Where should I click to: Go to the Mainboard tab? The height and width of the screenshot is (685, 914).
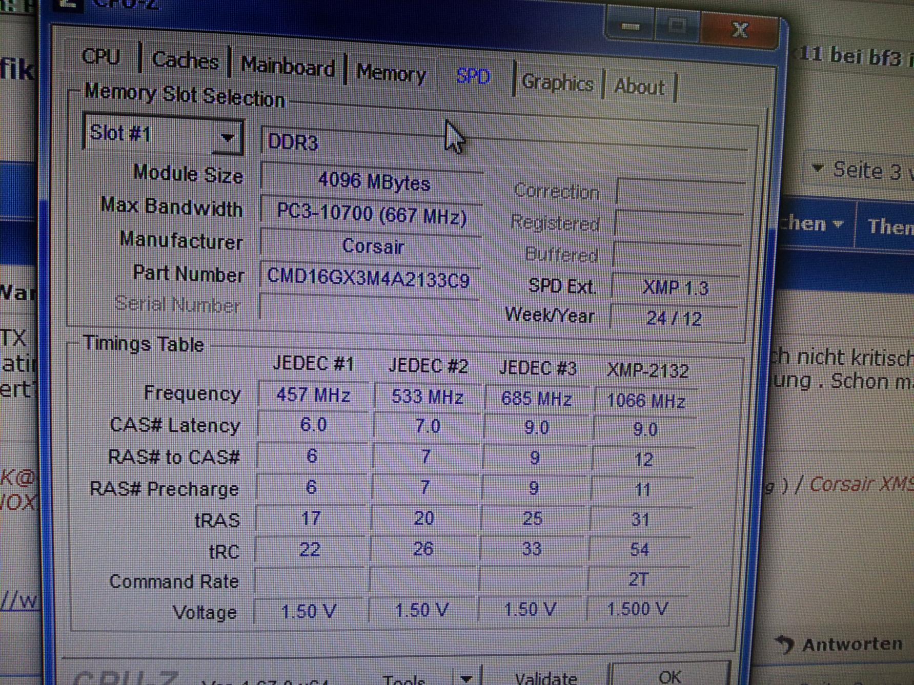point(288,67)
